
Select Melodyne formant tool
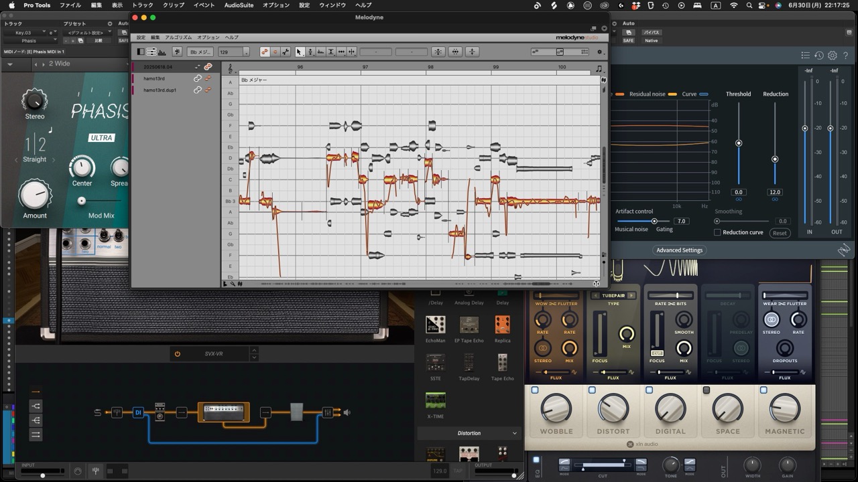point(320,52)
